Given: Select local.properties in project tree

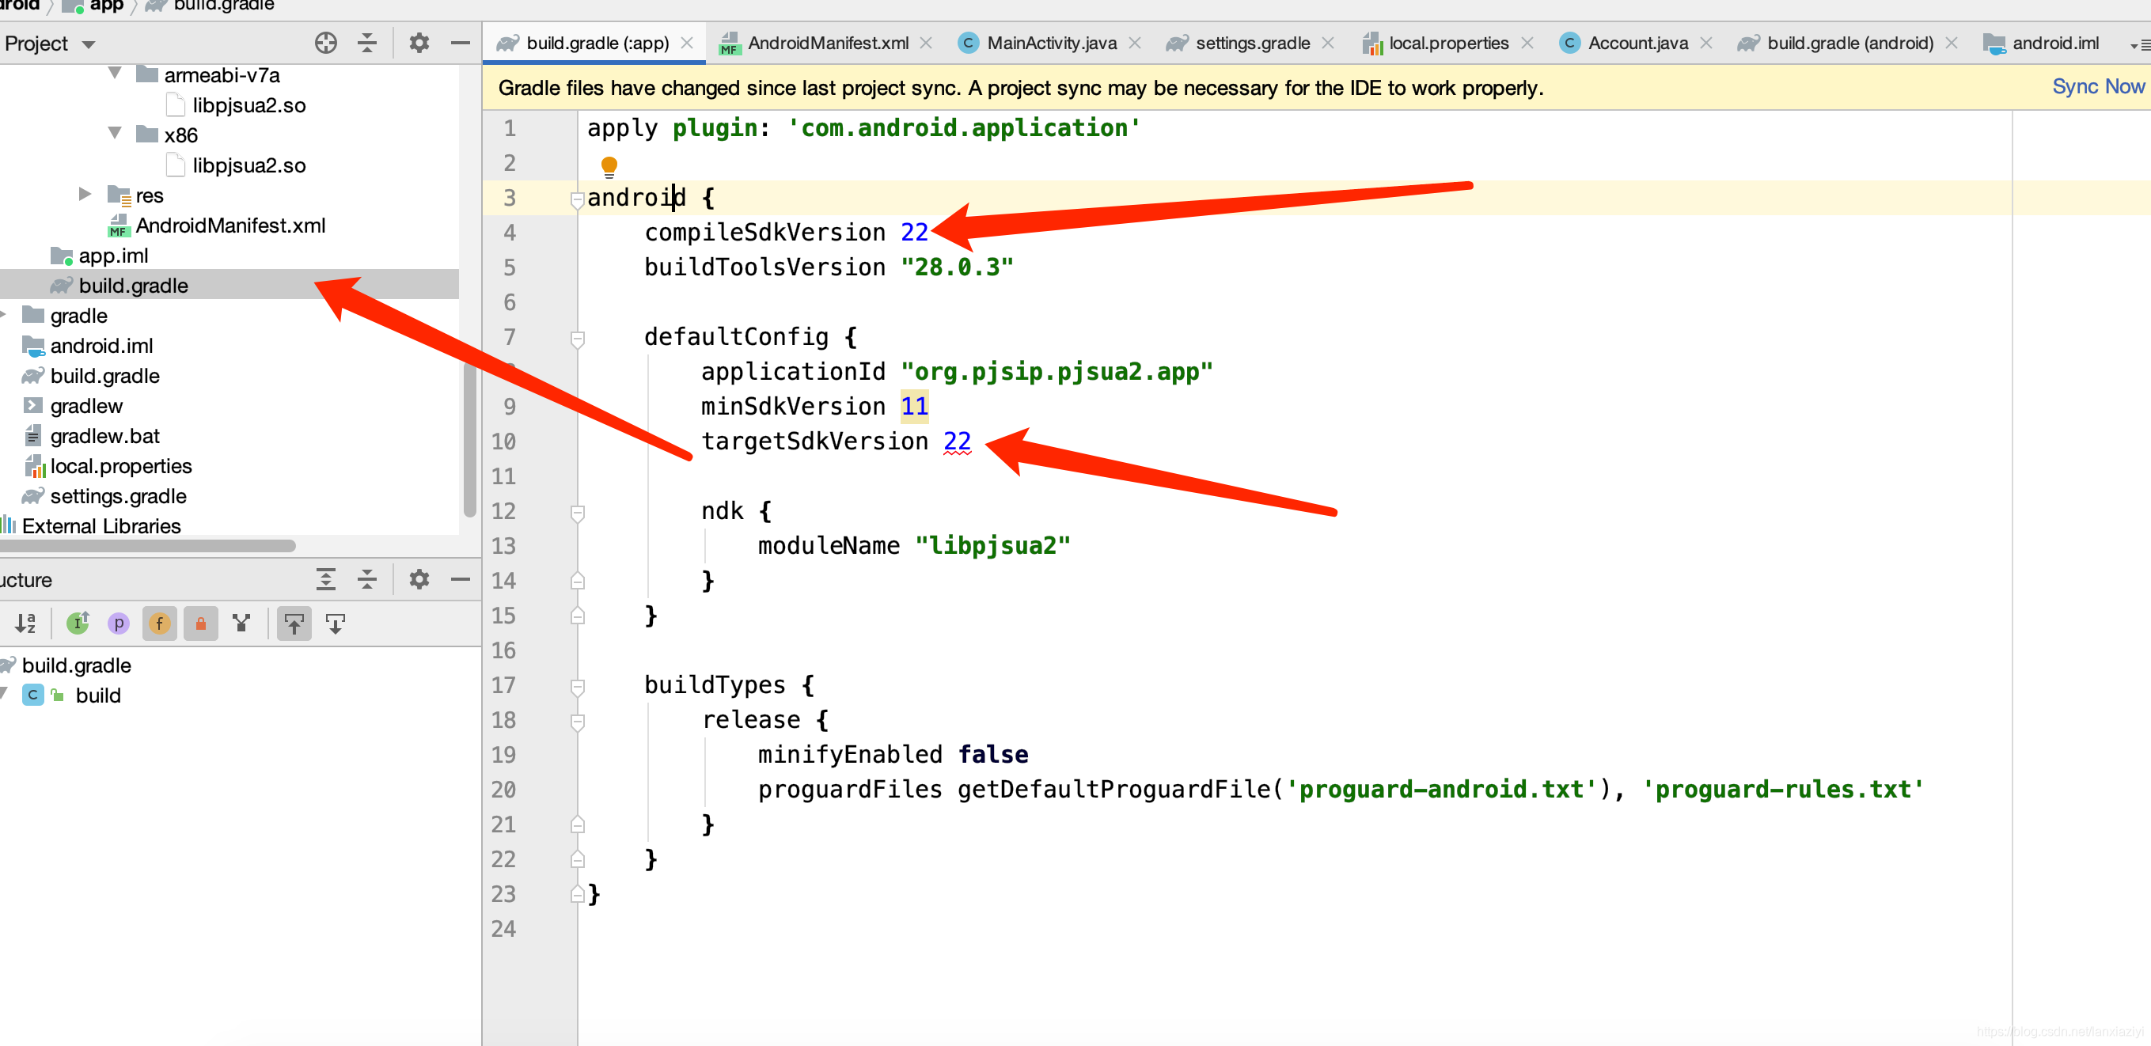Looking at the screenshot, I should pyautogui.click(x=107, y=465).
